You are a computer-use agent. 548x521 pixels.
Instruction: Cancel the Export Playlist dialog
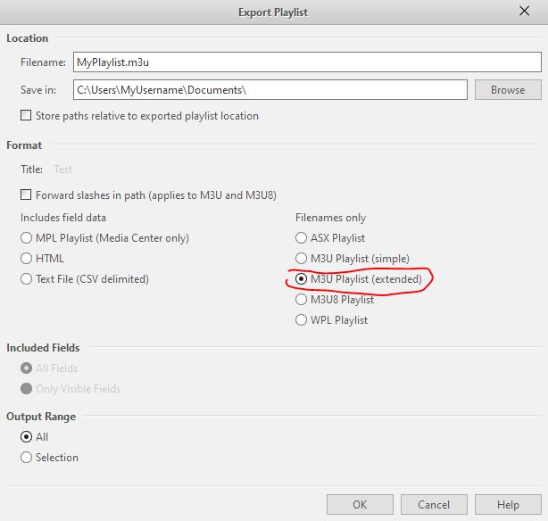434,505
